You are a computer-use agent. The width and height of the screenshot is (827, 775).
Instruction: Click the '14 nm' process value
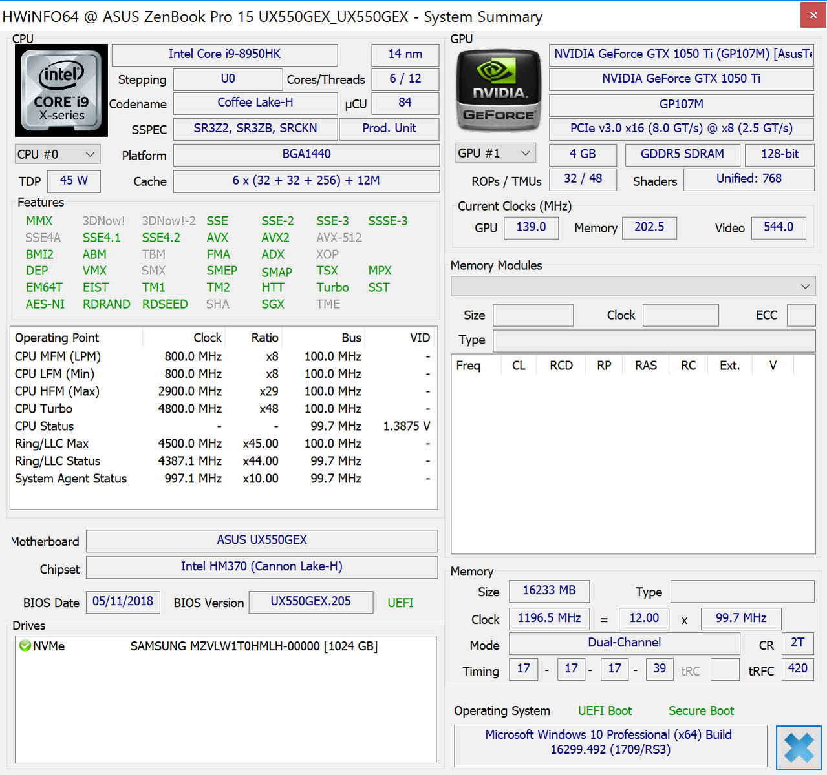tap(405, 54)
